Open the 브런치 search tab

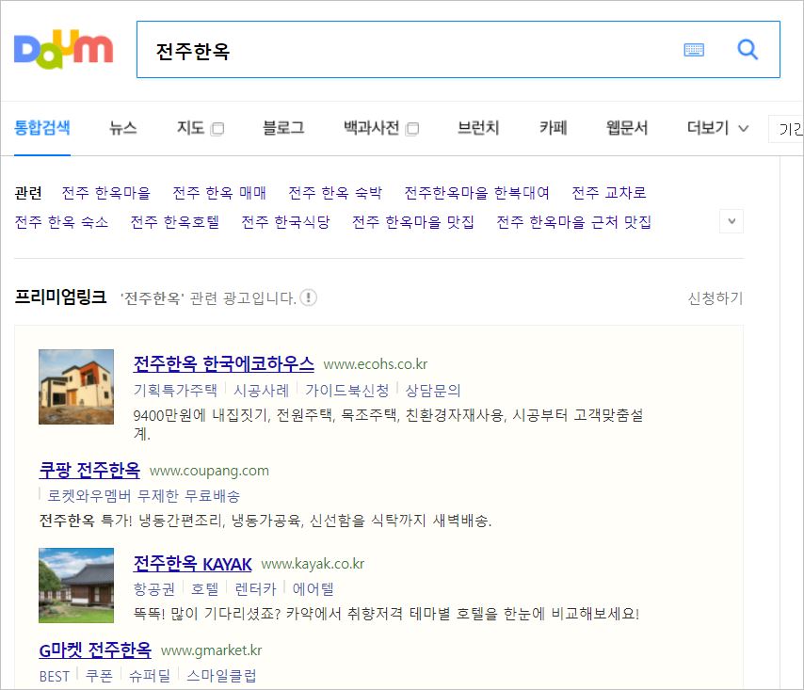(477, 125)
